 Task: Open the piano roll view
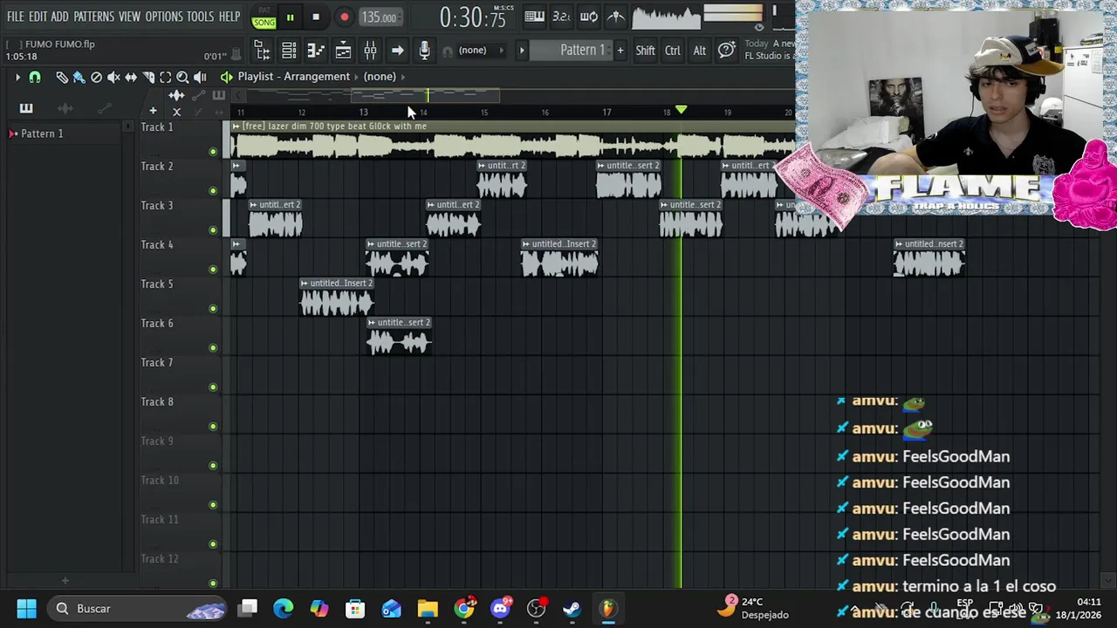(x=316, y=51)
